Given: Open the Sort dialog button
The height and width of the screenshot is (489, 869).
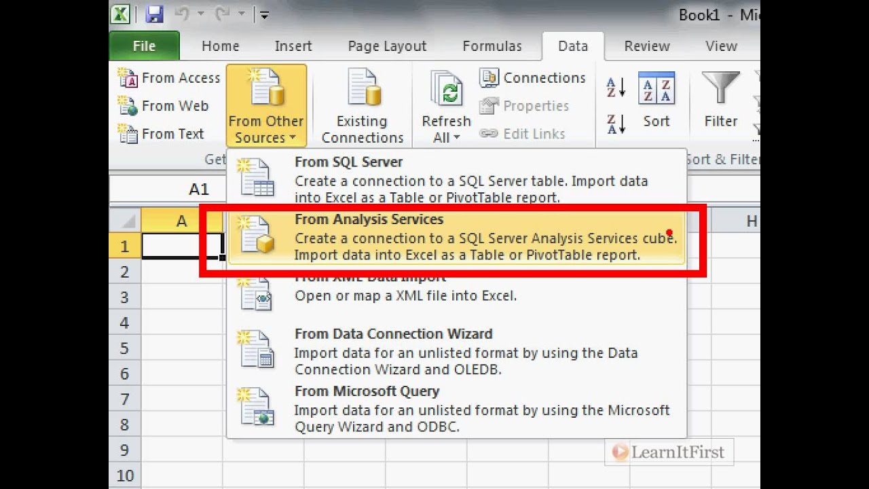Looking at the screenshot, I should [657, 100].
